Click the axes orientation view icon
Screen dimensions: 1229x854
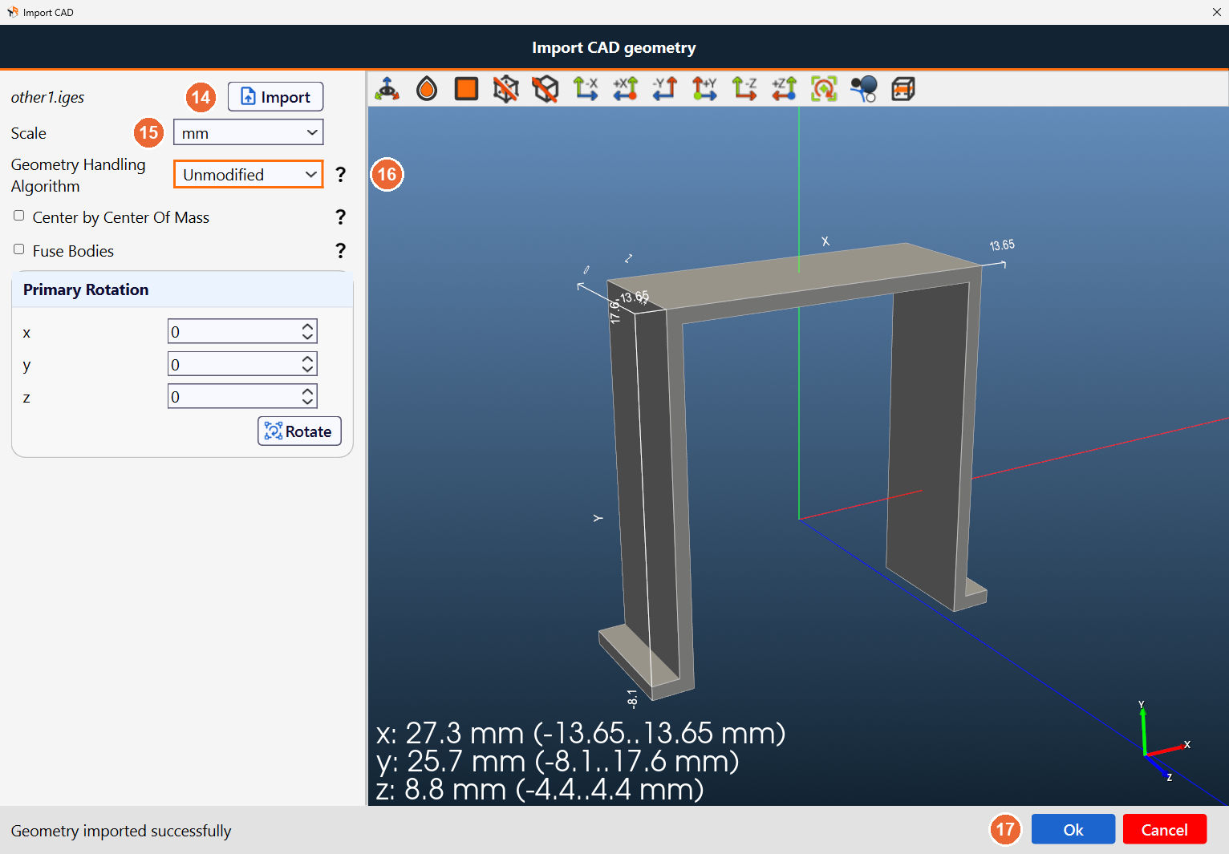(387, 89)
